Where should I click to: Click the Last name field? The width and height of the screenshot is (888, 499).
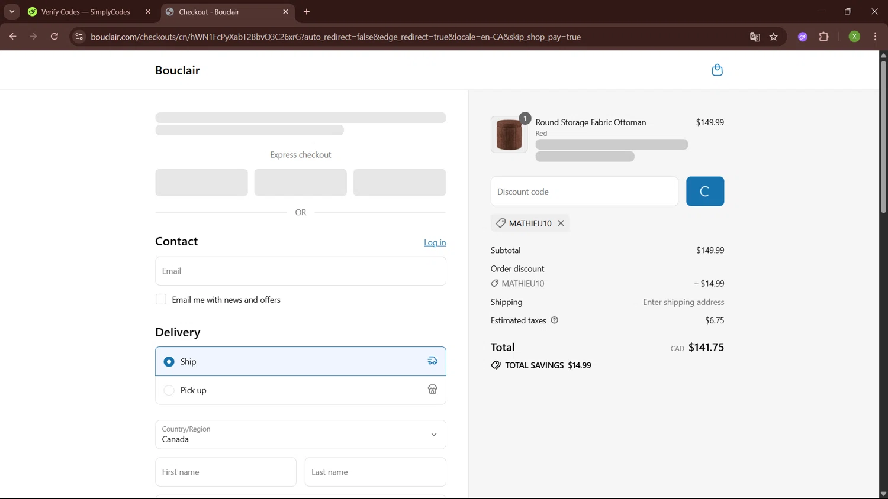click(375, 472)
